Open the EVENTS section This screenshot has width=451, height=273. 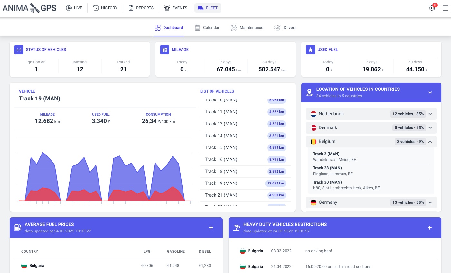coord(175,8)
